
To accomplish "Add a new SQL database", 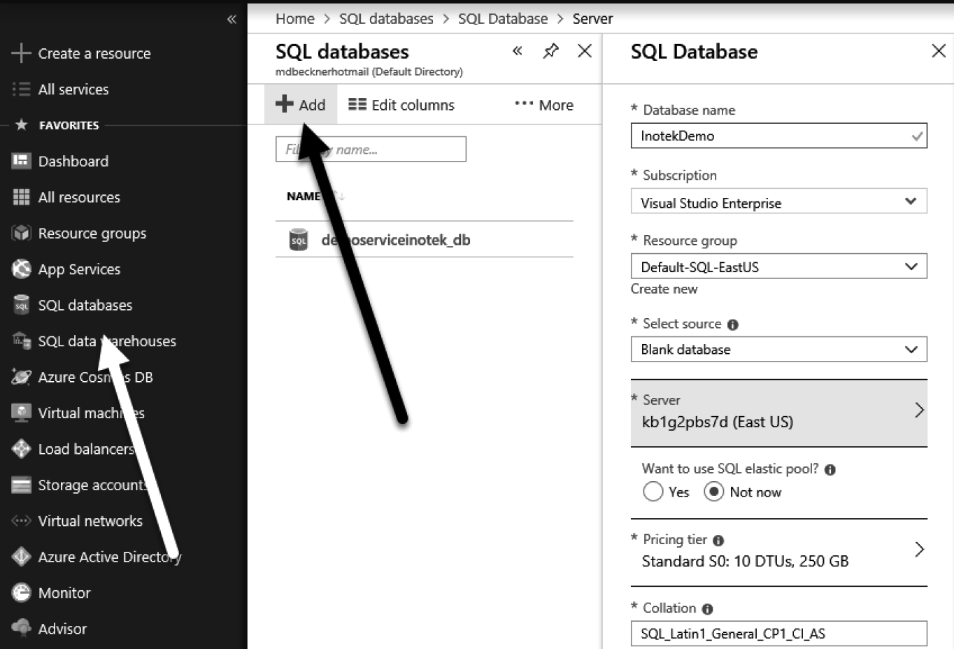I will pos(301,104).
